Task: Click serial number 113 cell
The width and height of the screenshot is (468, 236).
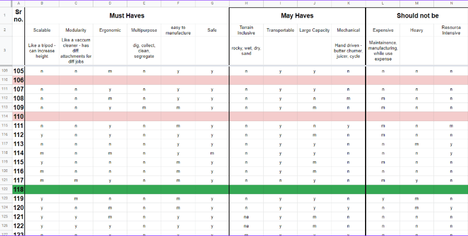Action: (x=19, y=144)
